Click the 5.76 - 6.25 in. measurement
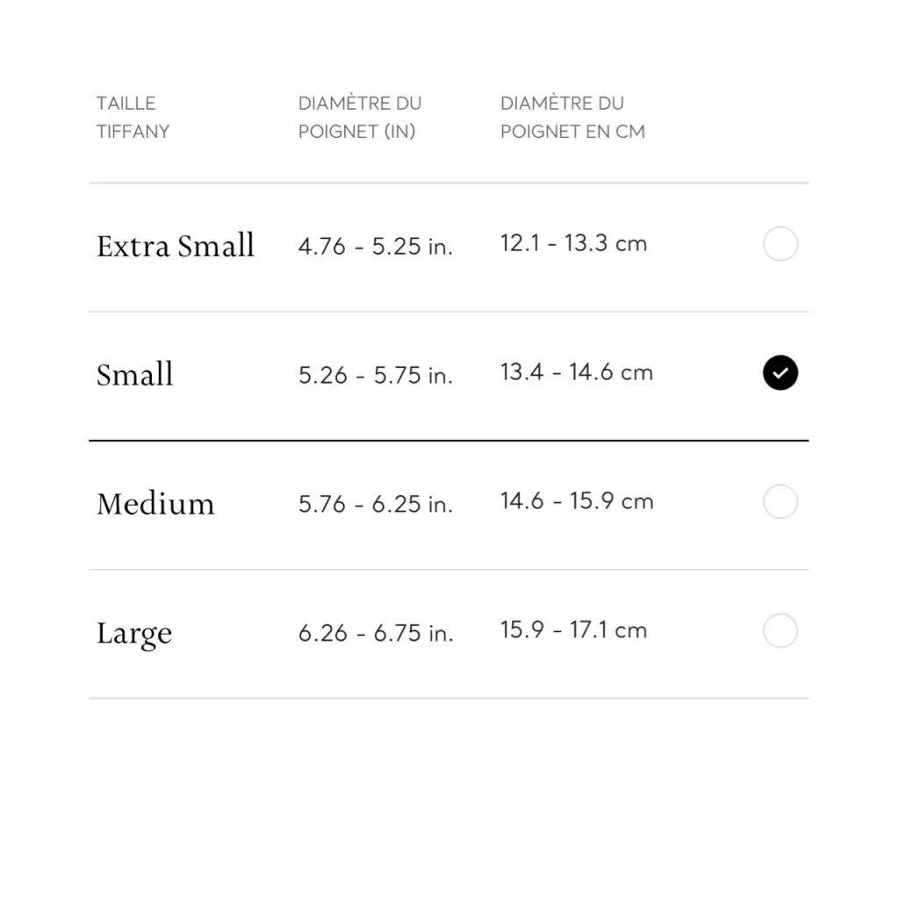Screen dimensions: 899x899 375,505
